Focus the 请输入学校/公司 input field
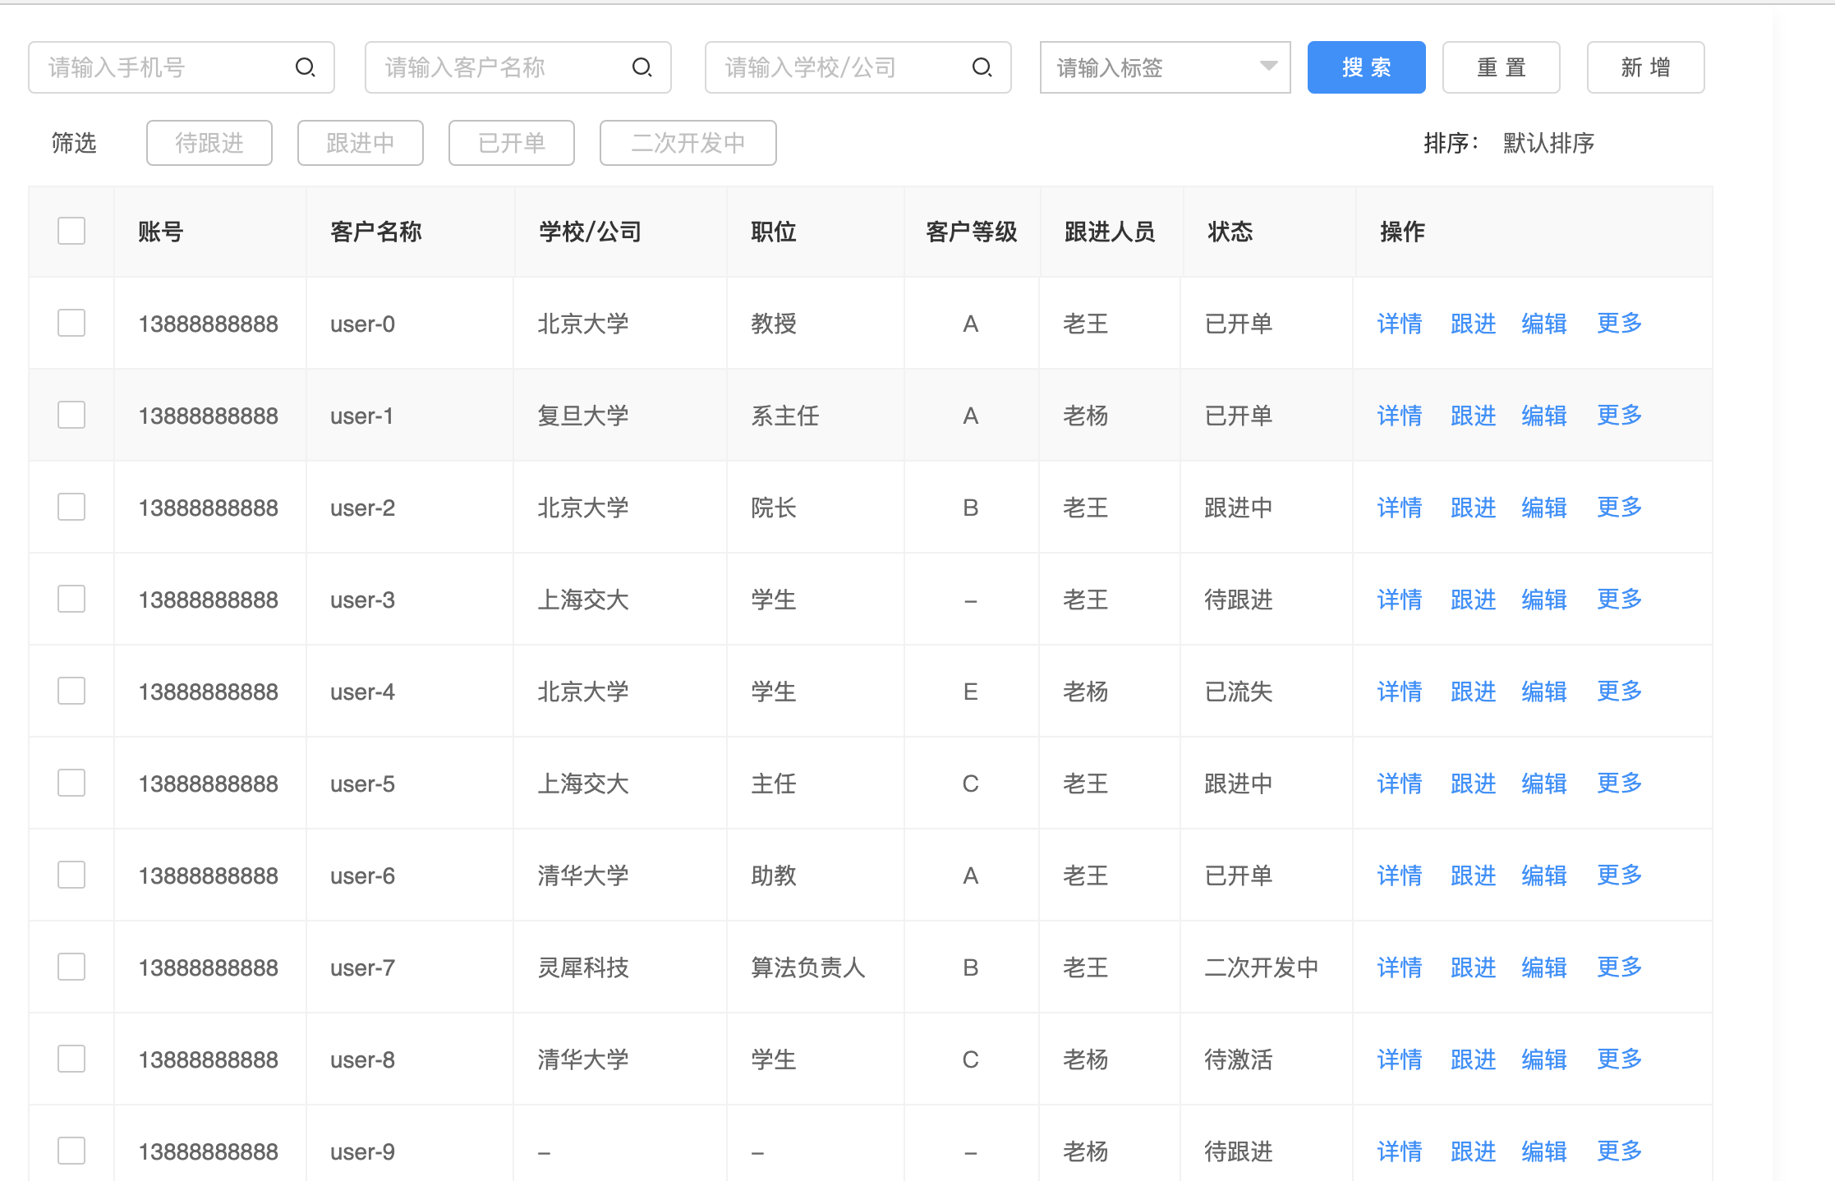This screenshot has height=1181, width=1835. 858,67
